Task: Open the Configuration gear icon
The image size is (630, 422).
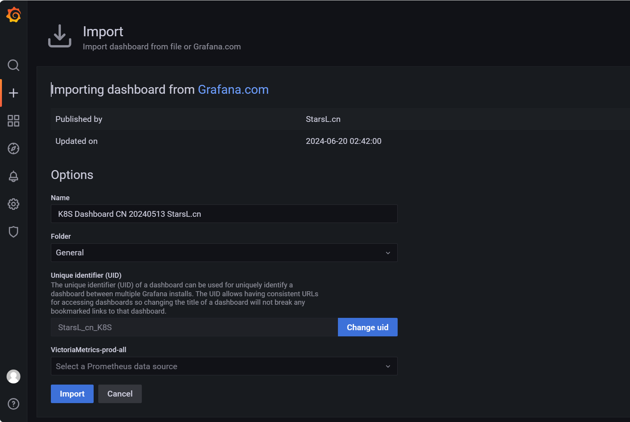Action: (x=13, y=204)
